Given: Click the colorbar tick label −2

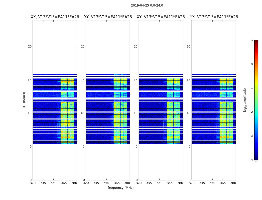Looking at the screenshot, I should tap(251, 112).
